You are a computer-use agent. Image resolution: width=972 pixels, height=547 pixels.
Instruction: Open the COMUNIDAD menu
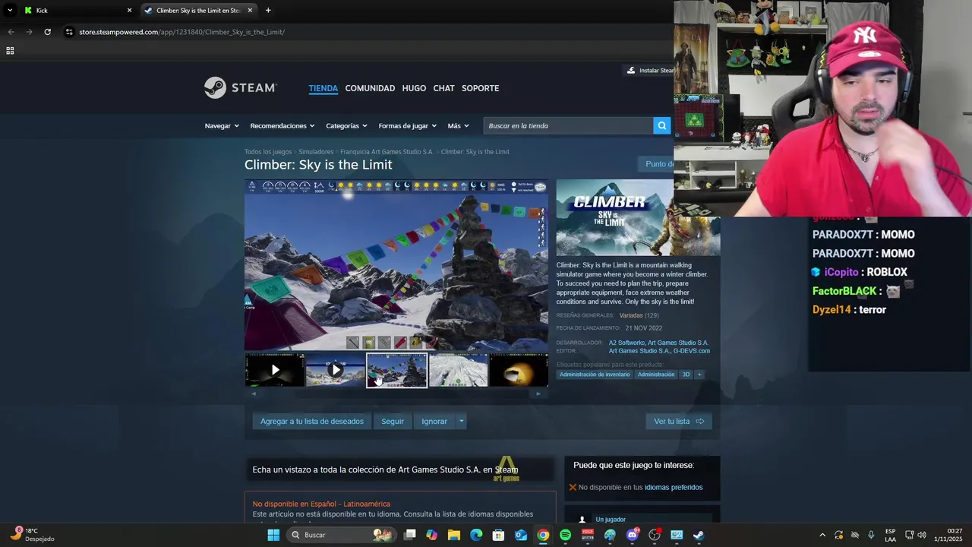click(x=370, y=88)
